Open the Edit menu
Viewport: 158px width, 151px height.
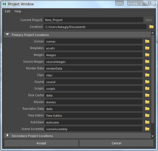pyautogui.click(x=8, y=11)
